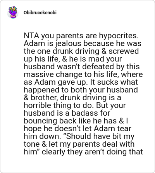The image size is (155, 173).
Task: Click the line "happened to both your husband"
Action: (x=81, y=90)
